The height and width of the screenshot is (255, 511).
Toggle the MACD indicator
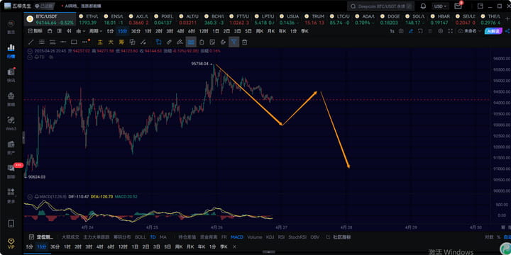(x=237, y=237)
